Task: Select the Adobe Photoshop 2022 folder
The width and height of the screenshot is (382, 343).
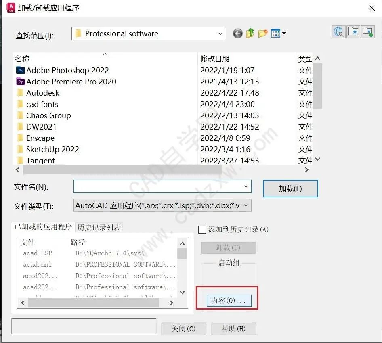Action: point(63,70)
